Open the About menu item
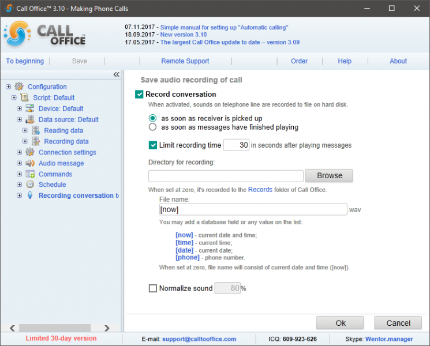The image size is (430, 346). click(x=398, y=61)
